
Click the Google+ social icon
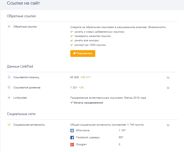coord(72,145)
